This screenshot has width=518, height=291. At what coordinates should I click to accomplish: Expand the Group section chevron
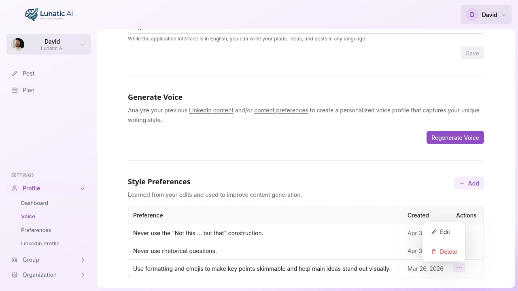point(83,260)
